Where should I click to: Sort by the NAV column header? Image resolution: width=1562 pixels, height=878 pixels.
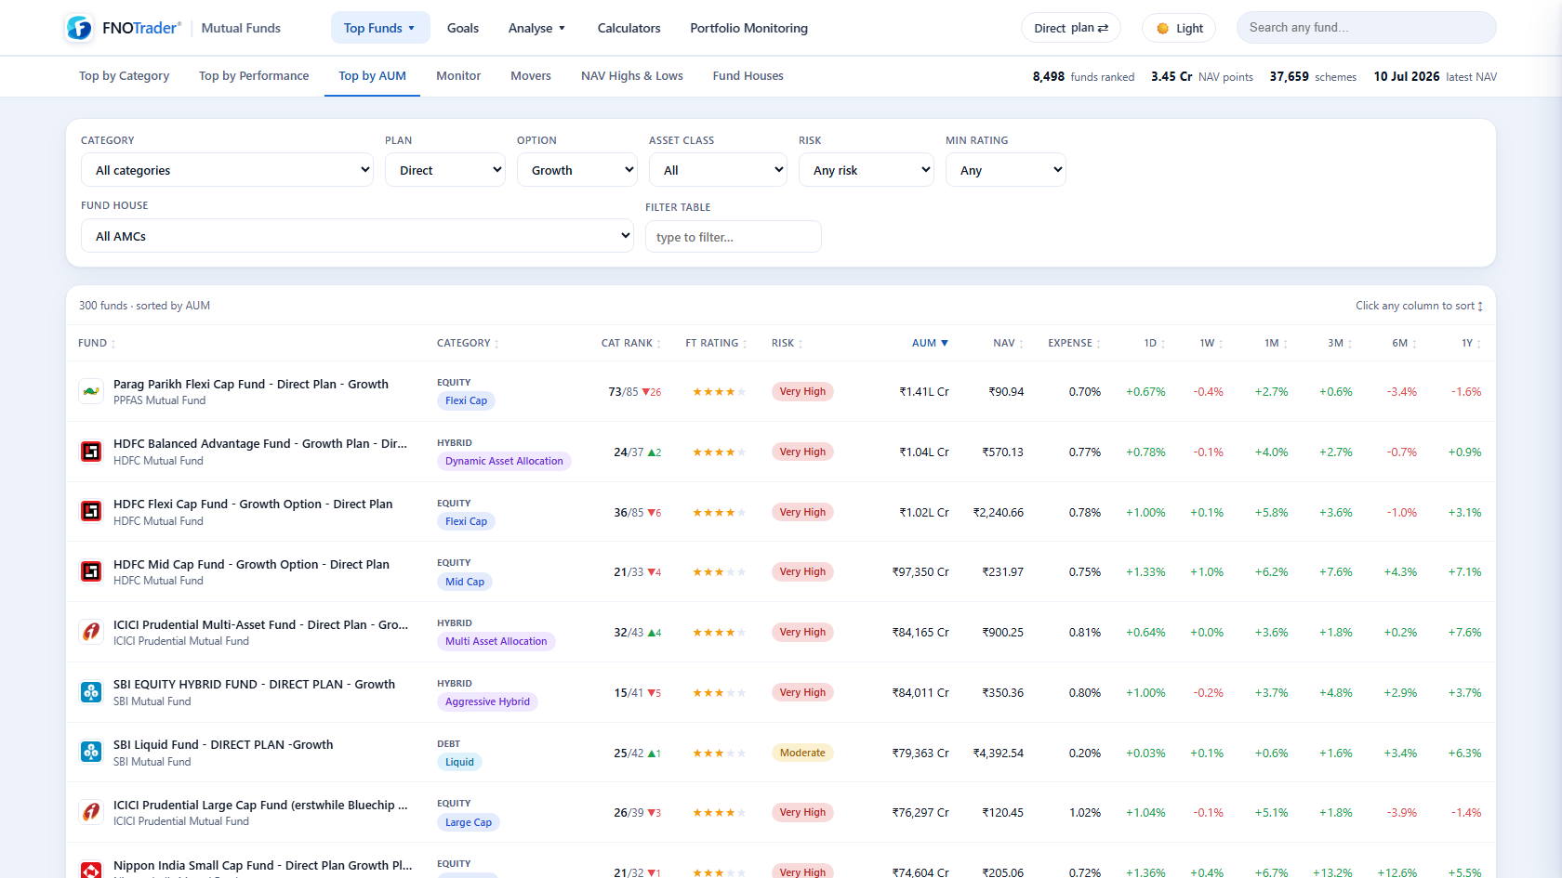(x=1009, y=343)
